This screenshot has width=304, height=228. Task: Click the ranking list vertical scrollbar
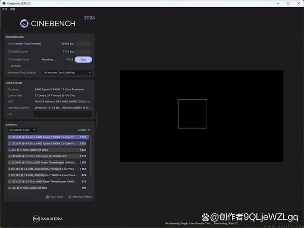91,157
